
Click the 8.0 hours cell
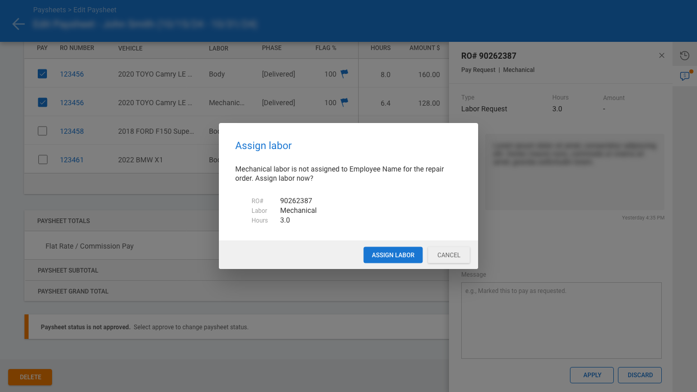pos(385,75)
